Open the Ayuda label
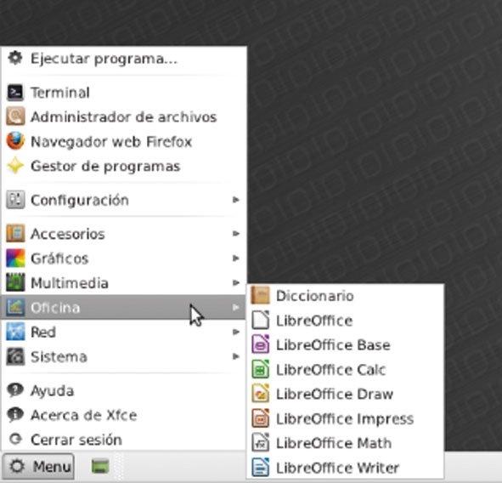Image resolution: width=502 pixels, height=483 pixels. pos(52,391)
